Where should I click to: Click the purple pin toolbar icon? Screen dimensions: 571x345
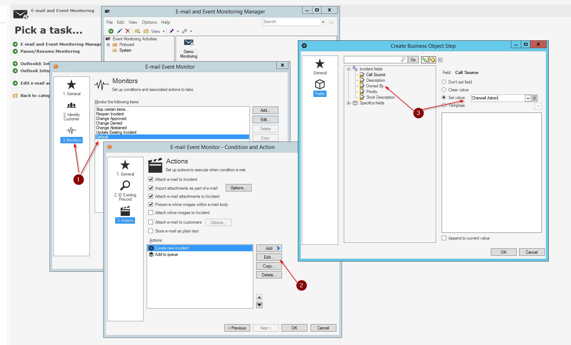[x=172, y=31]
